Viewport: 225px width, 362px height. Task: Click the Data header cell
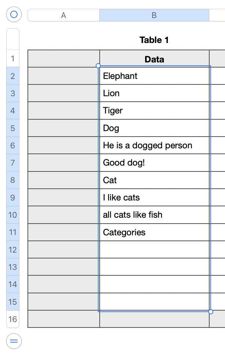(154, 59)
